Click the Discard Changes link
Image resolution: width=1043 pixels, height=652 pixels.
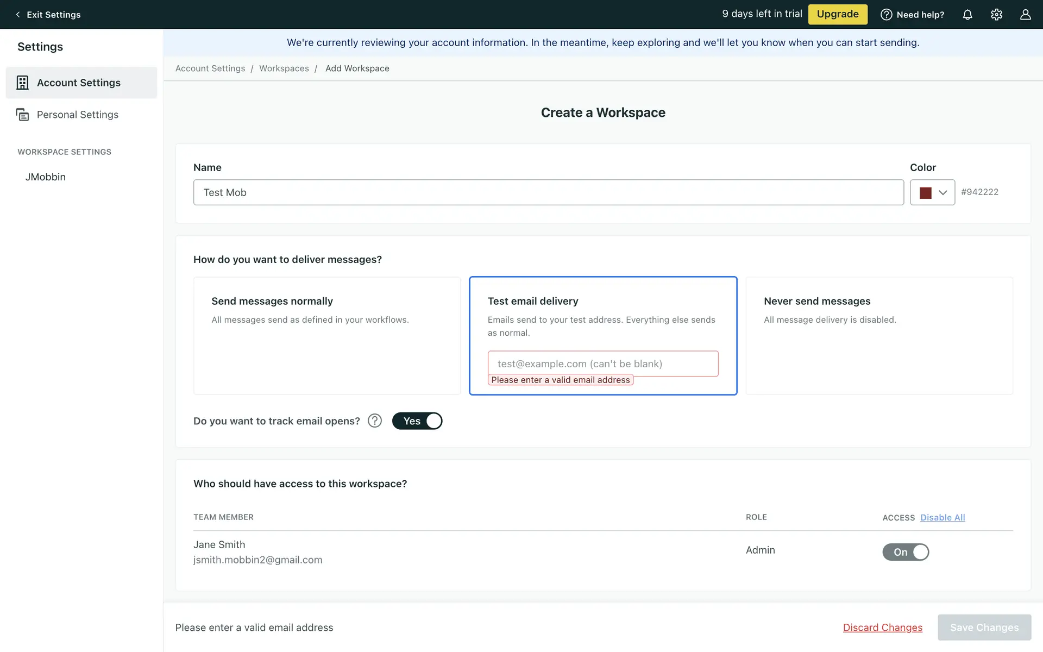(882, 628)
